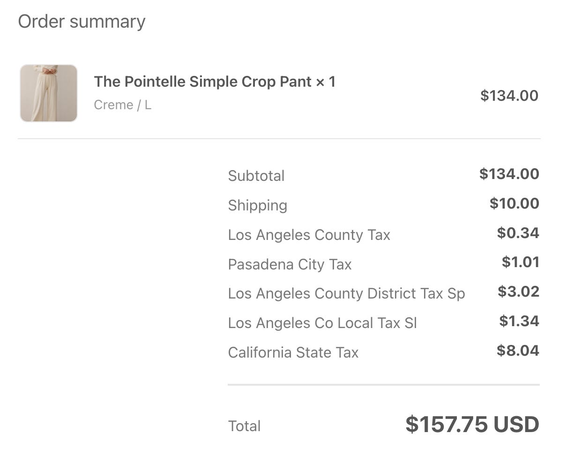Select Los Angeles Co Local Tax Sl
The height and width of the screenshot is (463, 581).
[322, 323]
